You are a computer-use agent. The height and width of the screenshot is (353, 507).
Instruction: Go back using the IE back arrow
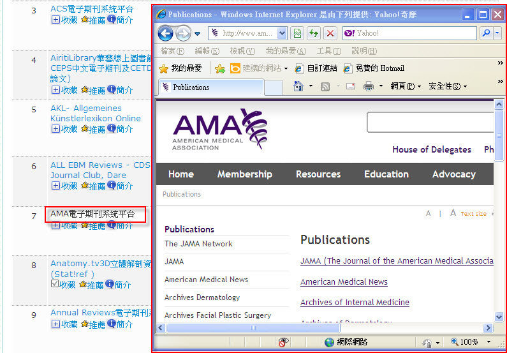point(165,33)
